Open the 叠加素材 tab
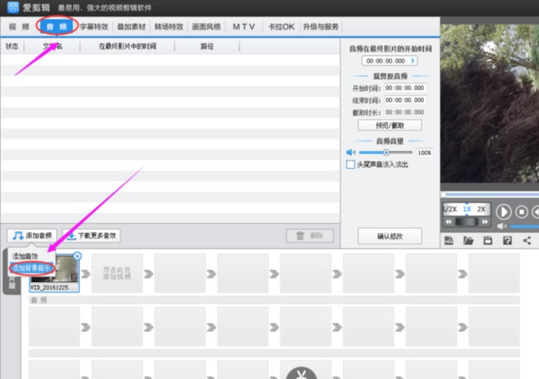Image resolution: width=539 pixels, height=379 pixels. pyautogui.click(x=131, y=27)
